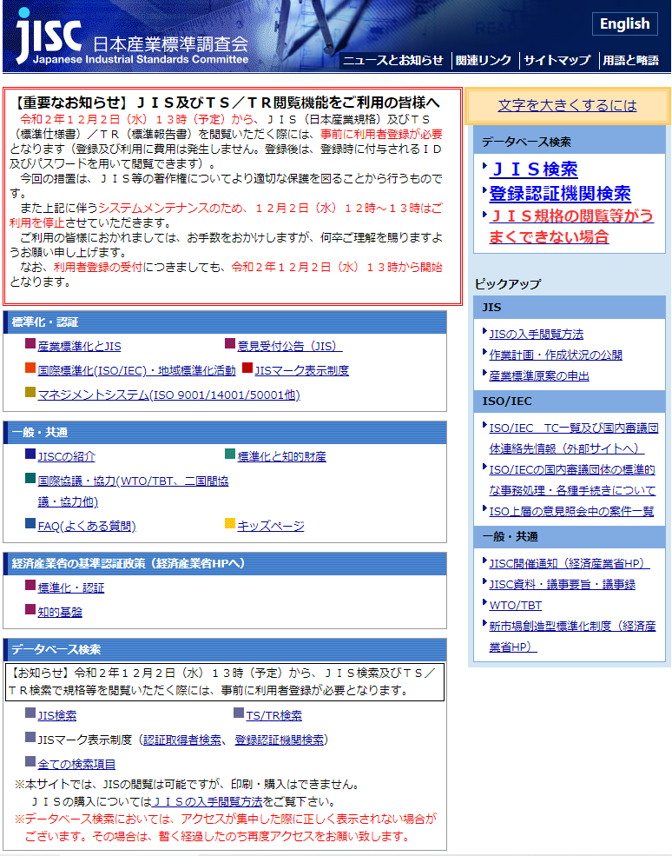Open 標準化・認証 link under 経済産業省 section
This screenshot has height=856, width=672.
point(71,588)
